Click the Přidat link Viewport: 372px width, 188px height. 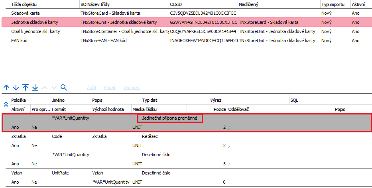pos(110,87)
